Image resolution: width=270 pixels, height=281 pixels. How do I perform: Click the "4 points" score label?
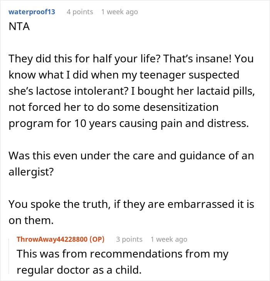click(x=80, y=12)
